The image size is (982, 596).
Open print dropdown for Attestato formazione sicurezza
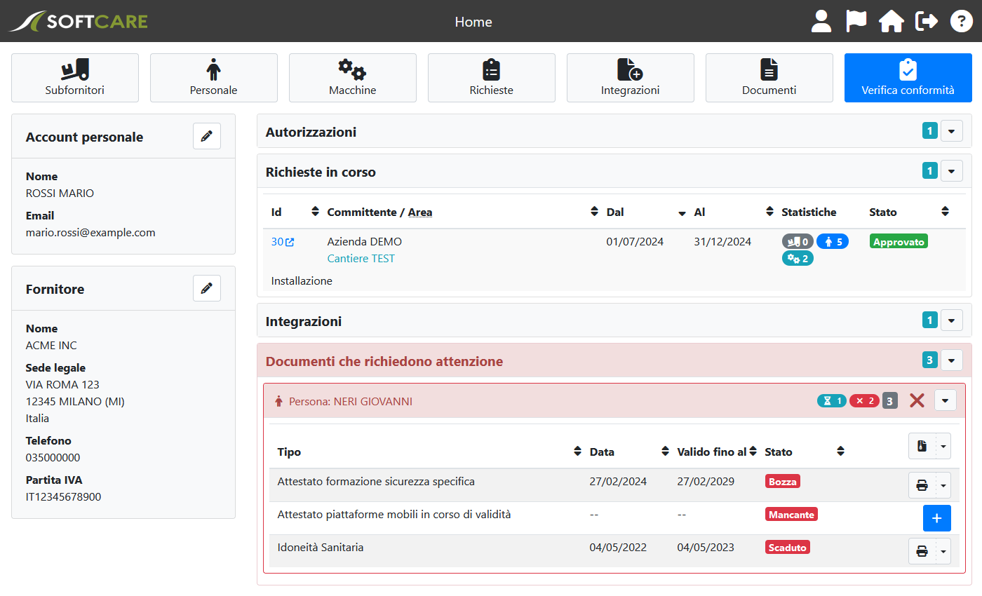click(x=944, y=485)
